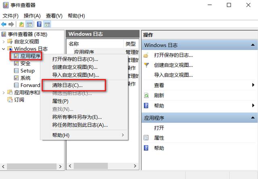Screen dimensions: 258x179
Task: Click 打开 under 应用程序 actions
Action: tap(159, 128)
